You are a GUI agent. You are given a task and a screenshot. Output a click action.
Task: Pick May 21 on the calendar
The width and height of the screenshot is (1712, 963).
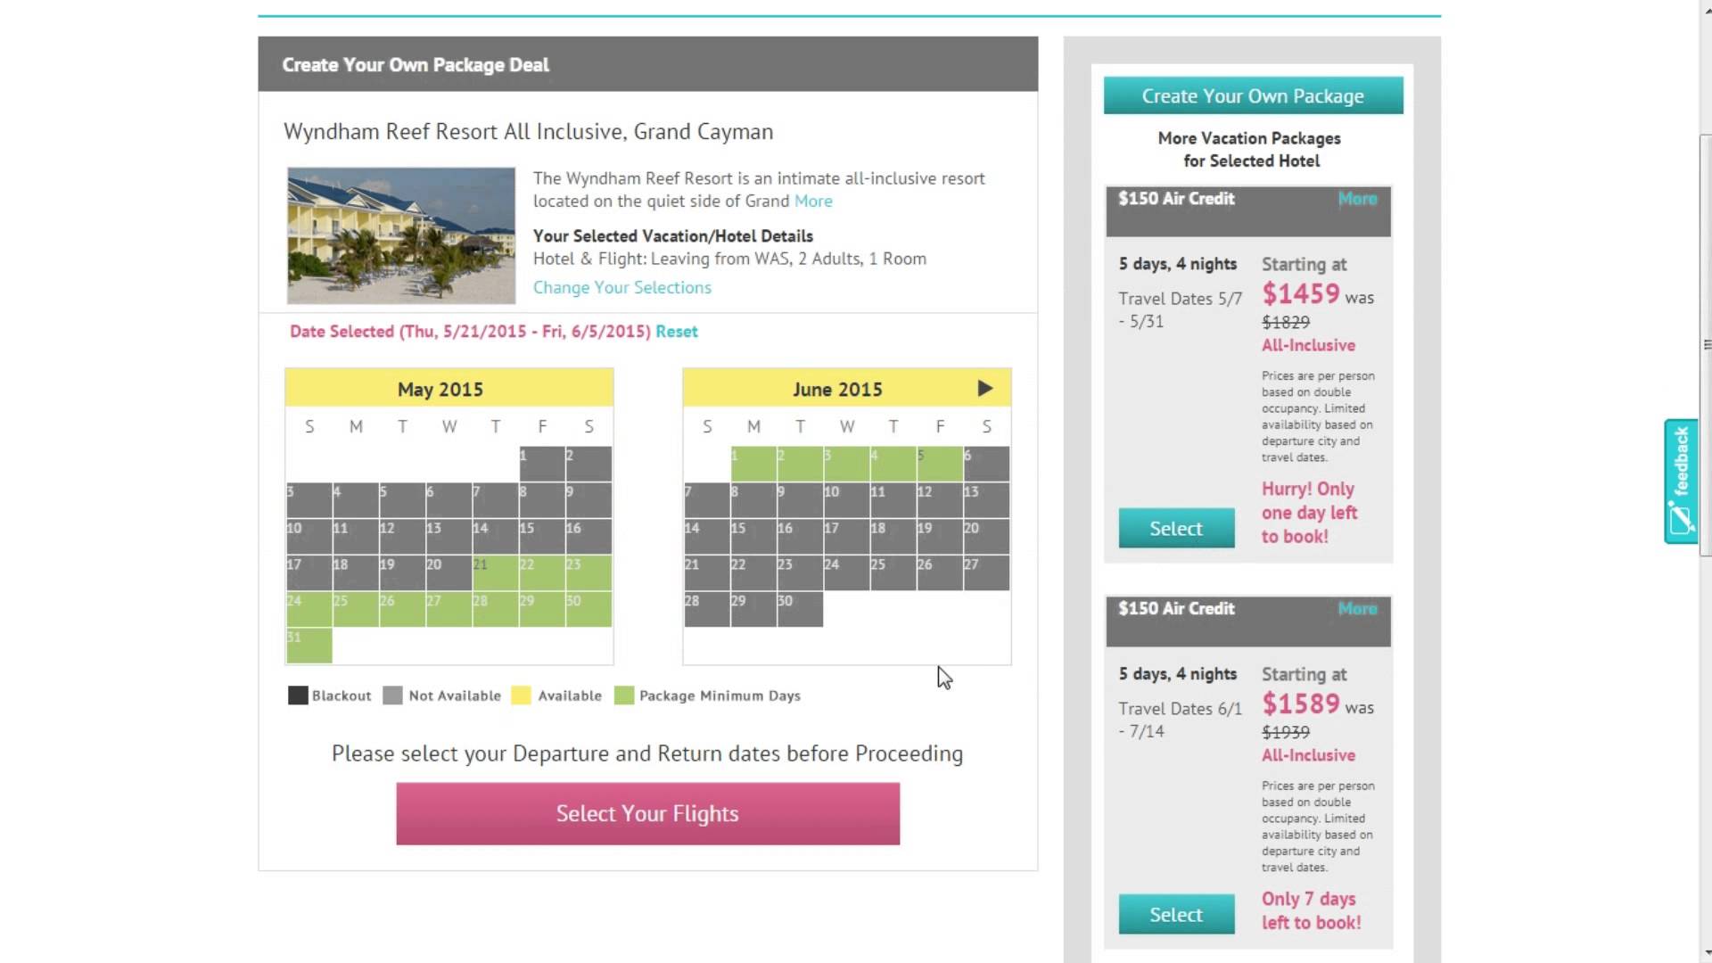[495, 572]
